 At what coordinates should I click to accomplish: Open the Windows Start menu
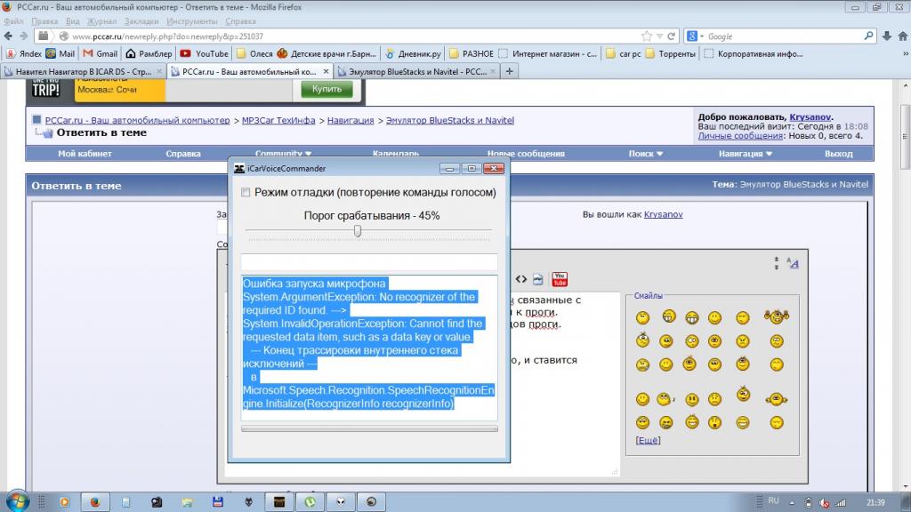point(18,501)
